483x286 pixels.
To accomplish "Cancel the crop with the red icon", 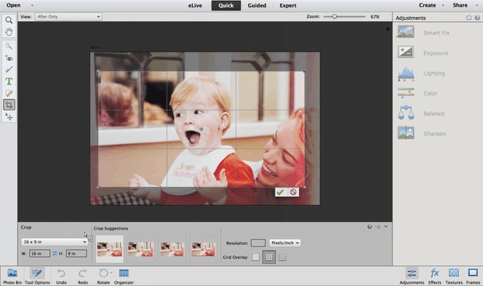I will point(293,192).
